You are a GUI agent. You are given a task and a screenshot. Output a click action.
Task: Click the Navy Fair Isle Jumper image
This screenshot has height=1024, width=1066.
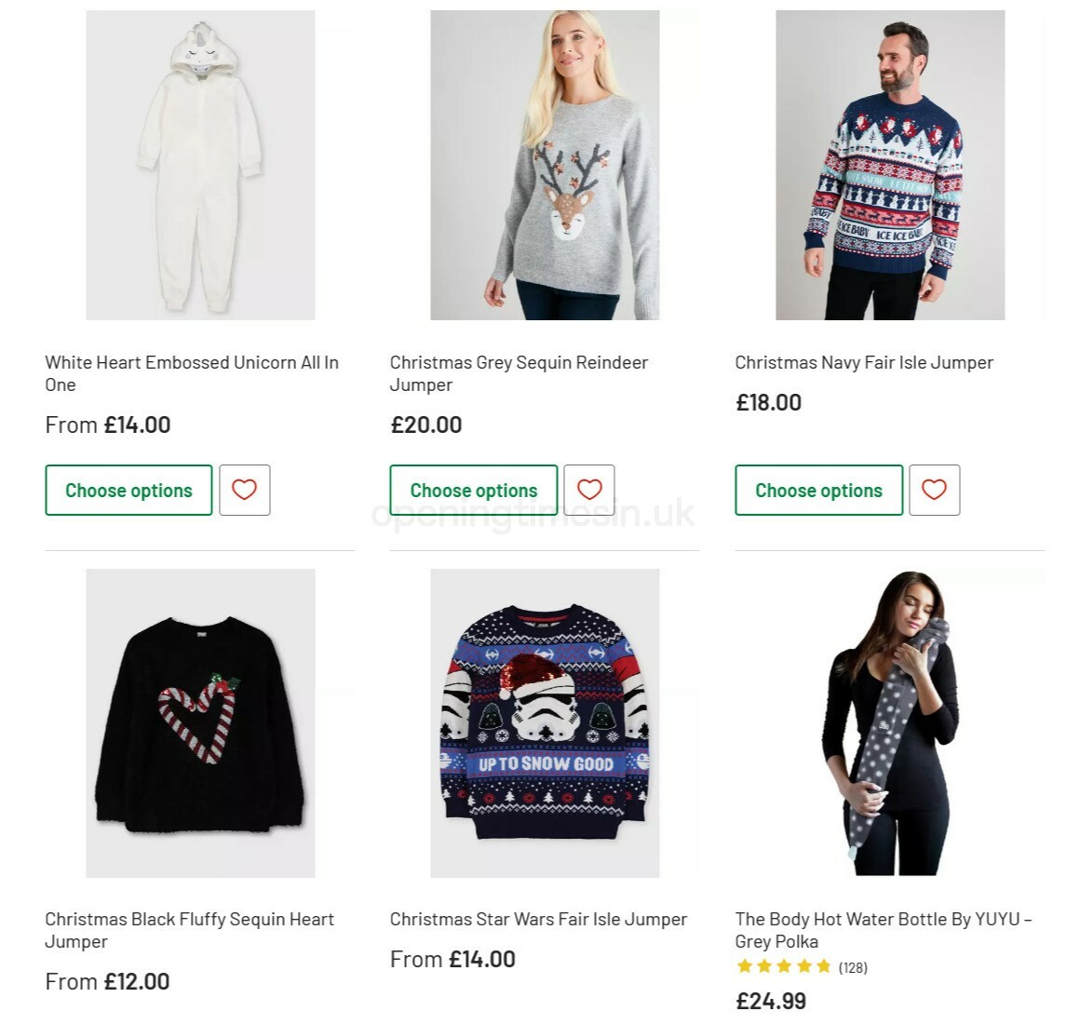(x=889, y=166)
